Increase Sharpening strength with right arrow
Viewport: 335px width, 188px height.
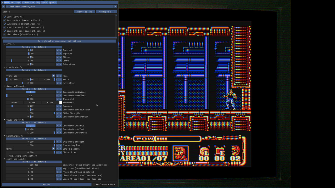point(61,142)
